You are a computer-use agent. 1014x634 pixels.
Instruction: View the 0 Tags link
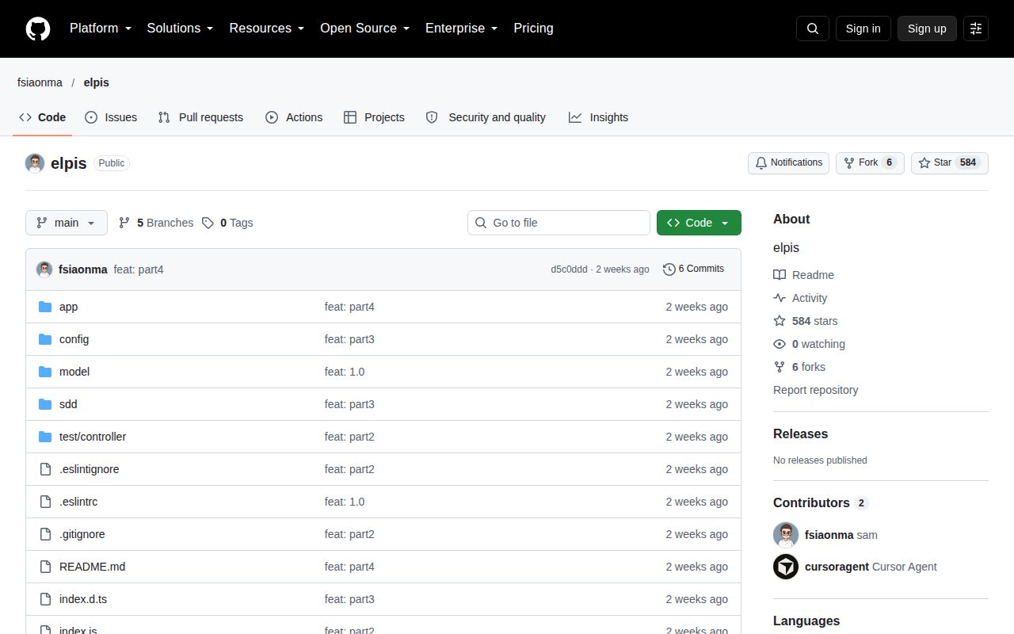[227, 223]
